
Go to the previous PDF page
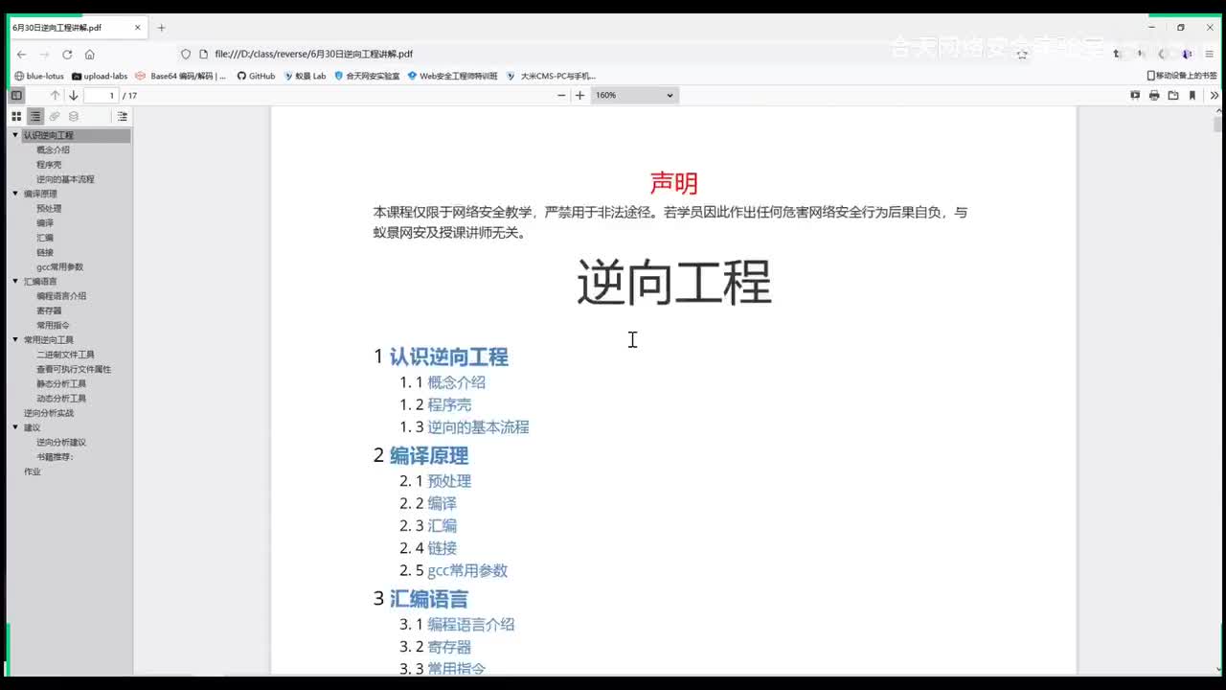55,95
